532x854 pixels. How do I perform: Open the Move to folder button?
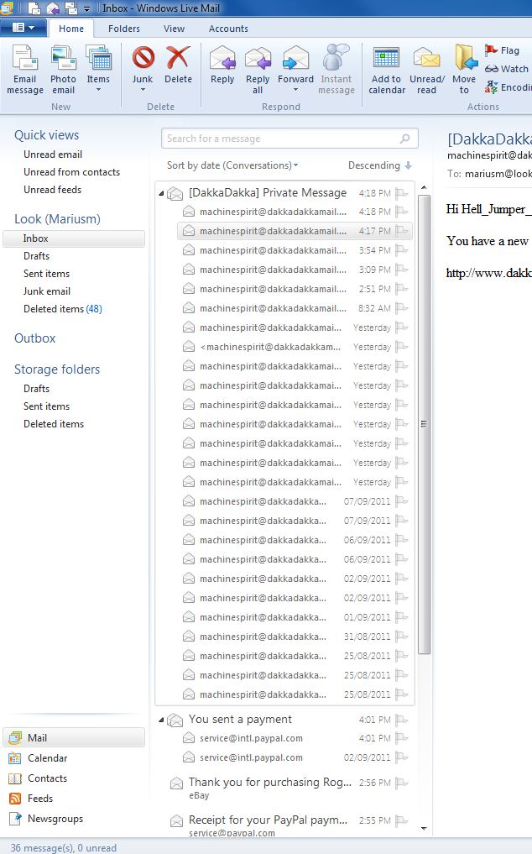[x=464, y=70]
